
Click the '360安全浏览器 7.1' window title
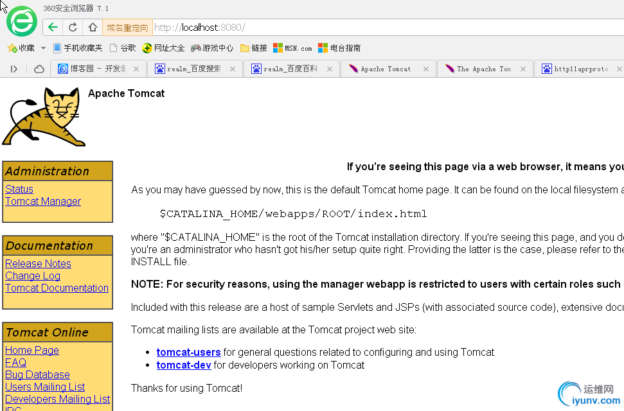[76, 8]
